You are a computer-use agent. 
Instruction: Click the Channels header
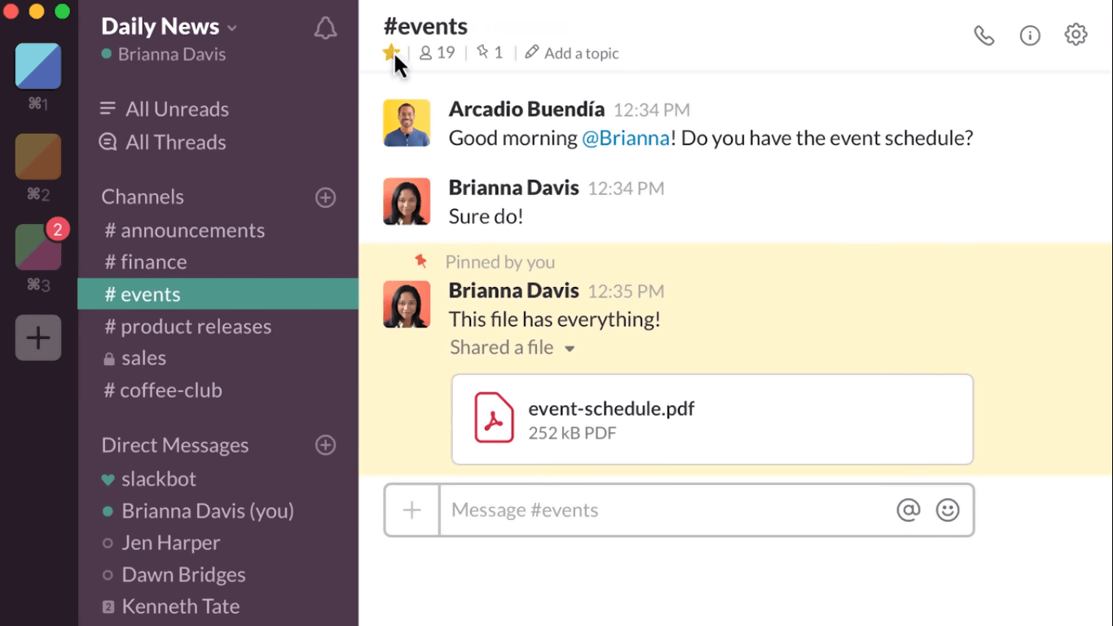click(143, 196)
